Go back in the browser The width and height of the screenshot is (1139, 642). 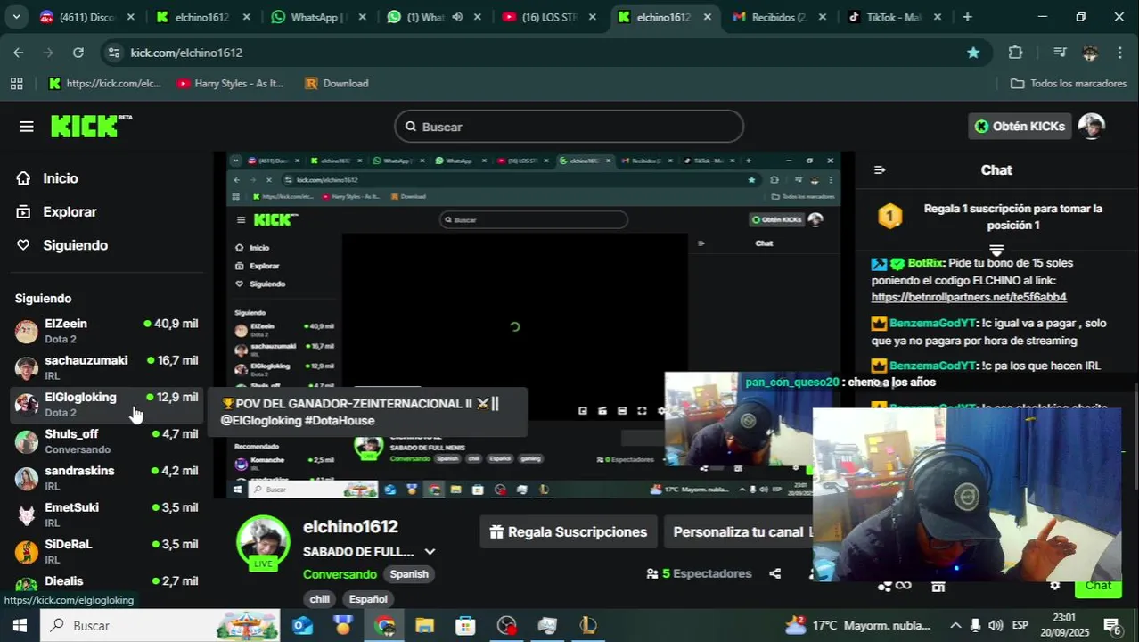click(x=19, y=53)
